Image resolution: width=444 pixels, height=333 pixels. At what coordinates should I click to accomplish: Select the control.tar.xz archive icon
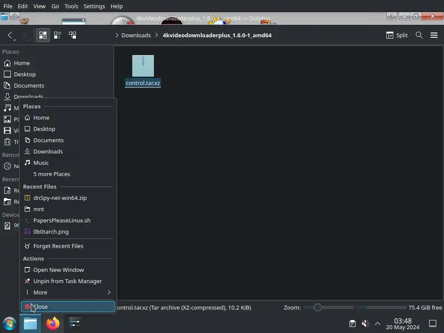click(x=143, y=66)
